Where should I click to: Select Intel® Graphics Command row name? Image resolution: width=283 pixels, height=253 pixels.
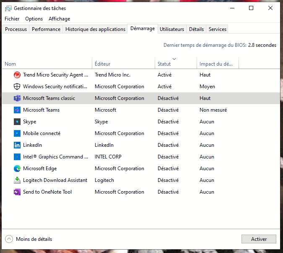55,157
